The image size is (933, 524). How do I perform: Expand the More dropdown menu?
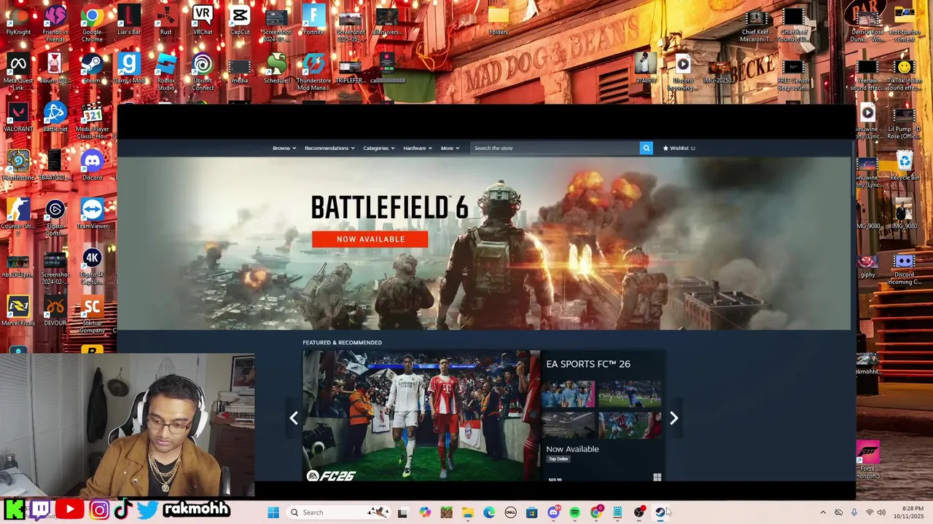click(450, 148)
